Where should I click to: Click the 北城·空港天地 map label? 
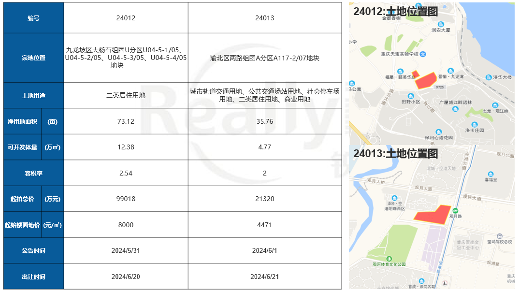coord(441,169)
